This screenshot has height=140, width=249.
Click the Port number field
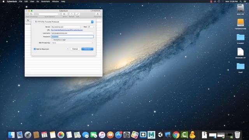[x=91, y=27]
